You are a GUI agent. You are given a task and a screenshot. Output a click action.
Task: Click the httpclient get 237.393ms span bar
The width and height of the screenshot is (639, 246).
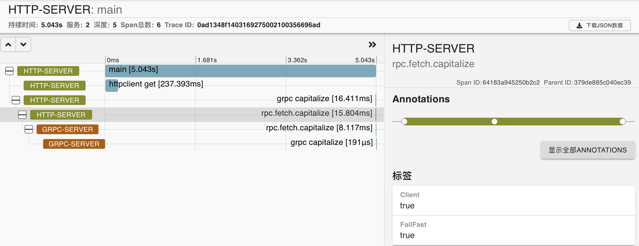[111, 85]
